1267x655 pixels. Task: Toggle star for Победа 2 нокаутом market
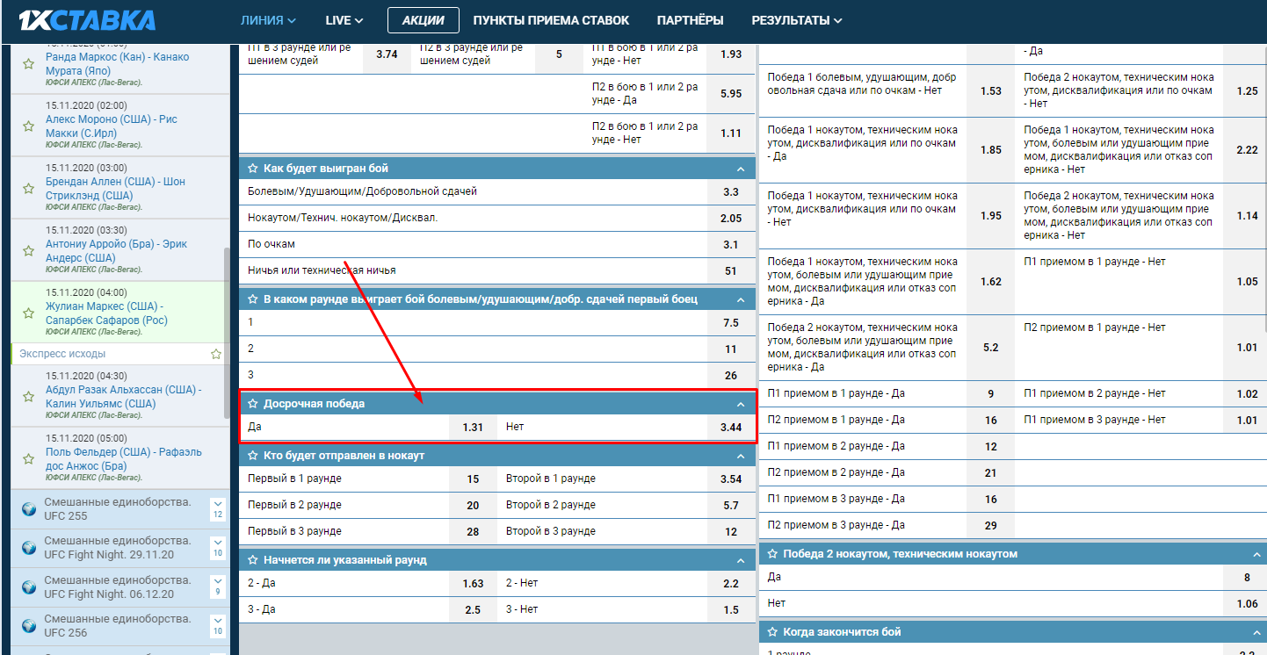(x=773, y=554)
